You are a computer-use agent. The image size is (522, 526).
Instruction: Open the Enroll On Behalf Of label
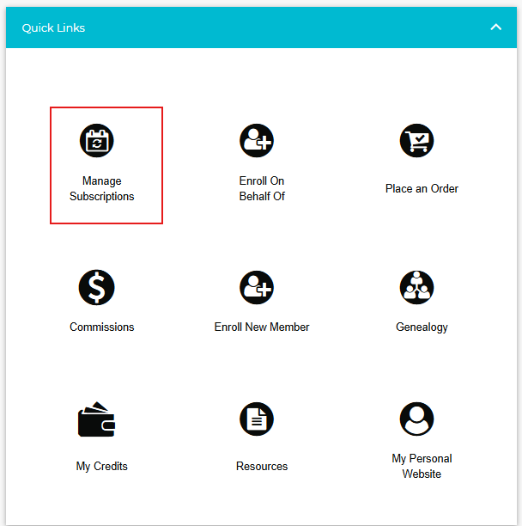pyautogui.click(x=262, y=188)
